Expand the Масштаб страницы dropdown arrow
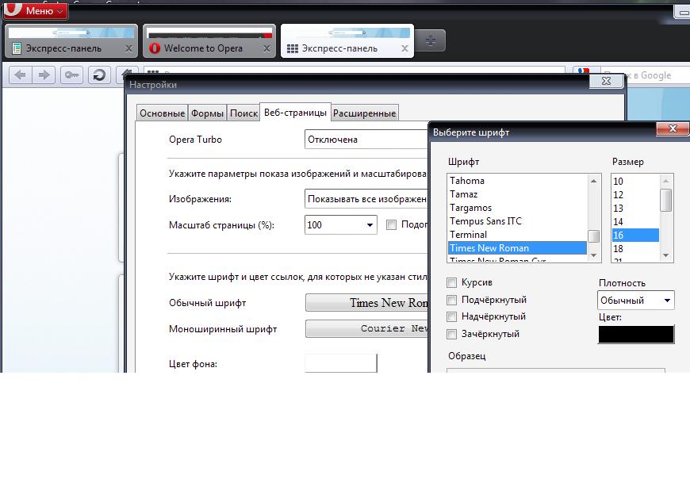The width and height of the screenshot is (690, 498). [370, 224]
